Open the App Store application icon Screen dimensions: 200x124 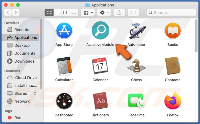click(64, 31)
